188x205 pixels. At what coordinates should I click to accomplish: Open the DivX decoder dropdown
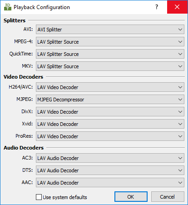click(x=110, y=112)
